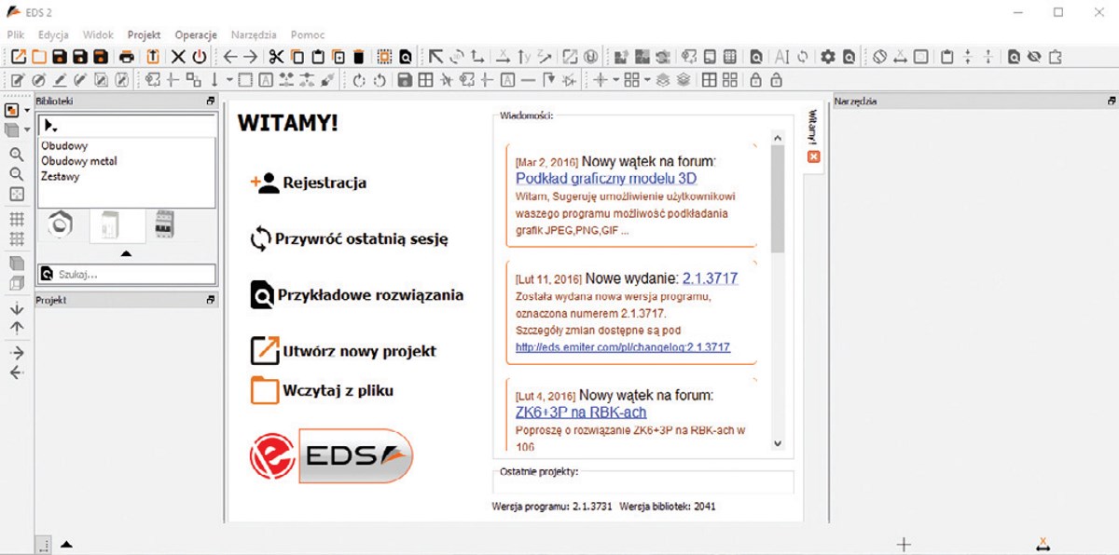Open the Plik menu
The width and height of the screenshot is (1119, 555).
coord(16,34)
